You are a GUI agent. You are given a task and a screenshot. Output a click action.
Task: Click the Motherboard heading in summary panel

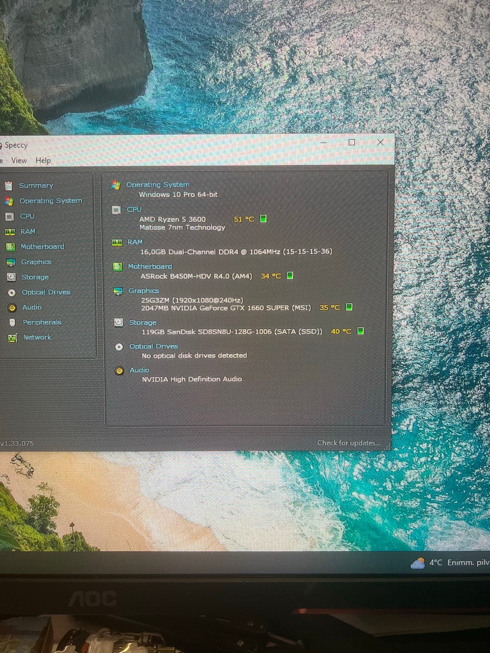click(x=150, y=266)
